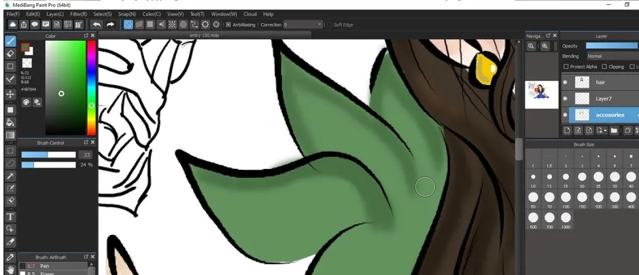Add a new layer with page icon

pyautogui.click(x=567, y=130)
